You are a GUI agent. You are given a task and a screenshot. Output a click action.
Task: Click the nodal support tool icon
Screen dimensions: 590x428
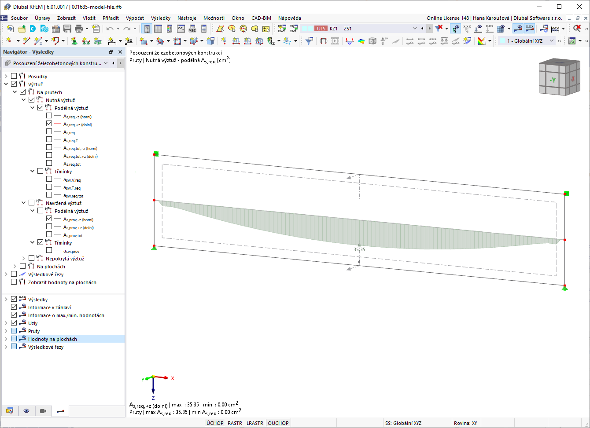[x=74, y=41]
